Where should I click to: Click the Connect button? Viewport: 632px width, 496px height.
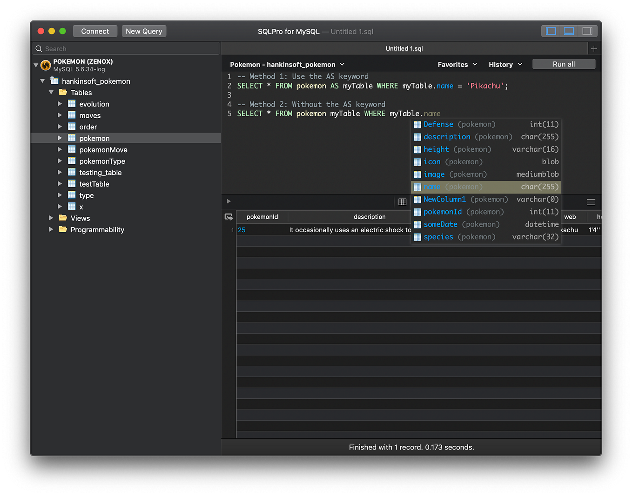[95, 31]
